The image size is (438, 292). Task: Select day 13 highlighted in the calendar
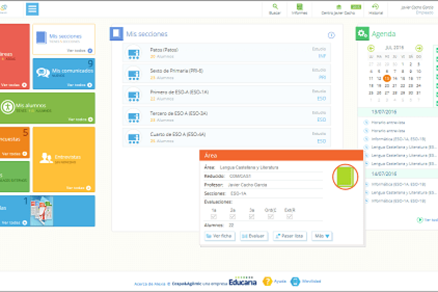(x=387, y=78)
